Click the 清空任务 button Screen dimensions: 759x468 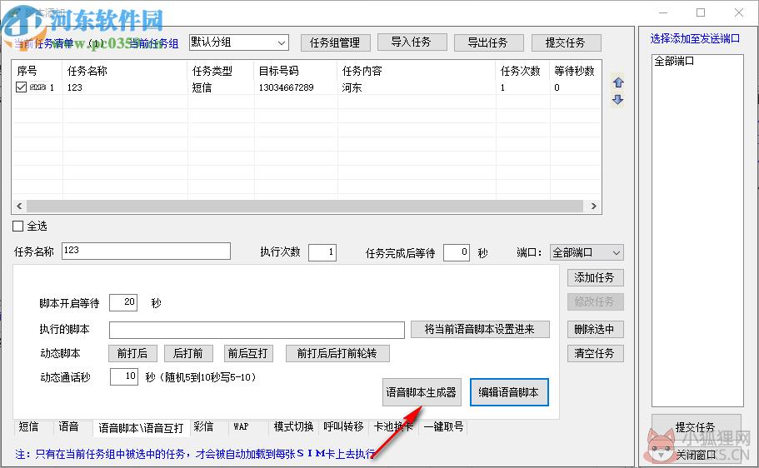point(595,353)
